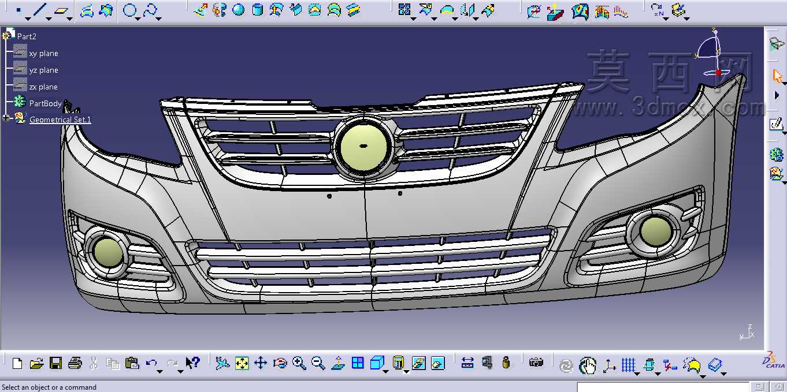Open an existing file
This screenshot has width=787, height=392.
(36, 363)
